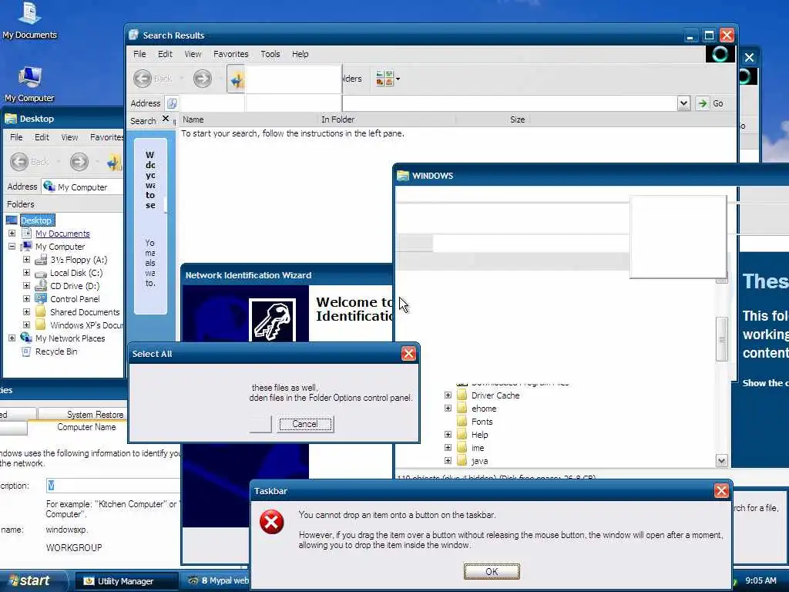Expand Local Disk (C:) node

[27, 273]
